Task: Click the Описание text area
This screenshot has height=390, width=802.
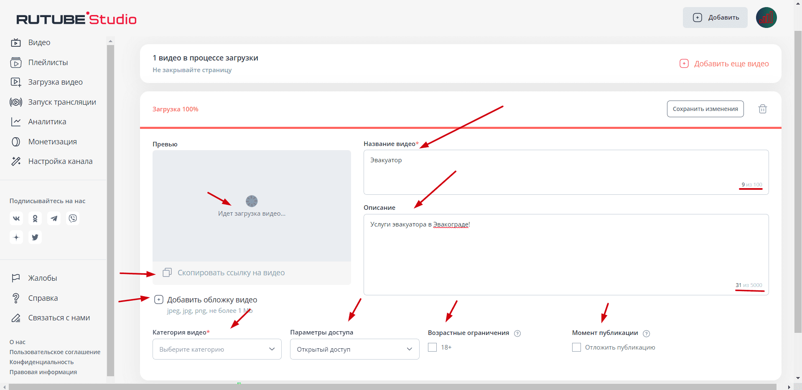Action: coord(566,254)
